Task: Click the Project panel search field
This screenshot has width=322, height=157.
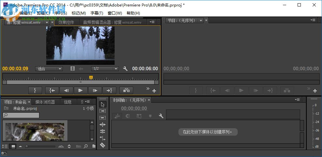Action: click(x=21, y=115)
